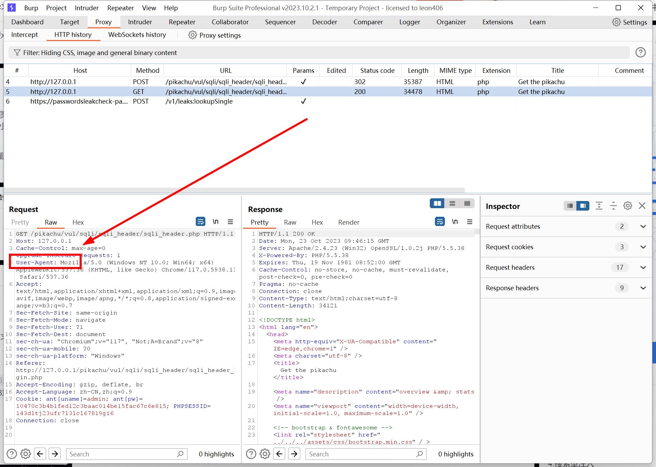
Task: Toggle word wrap in Response panel
Action: point(440,222)
